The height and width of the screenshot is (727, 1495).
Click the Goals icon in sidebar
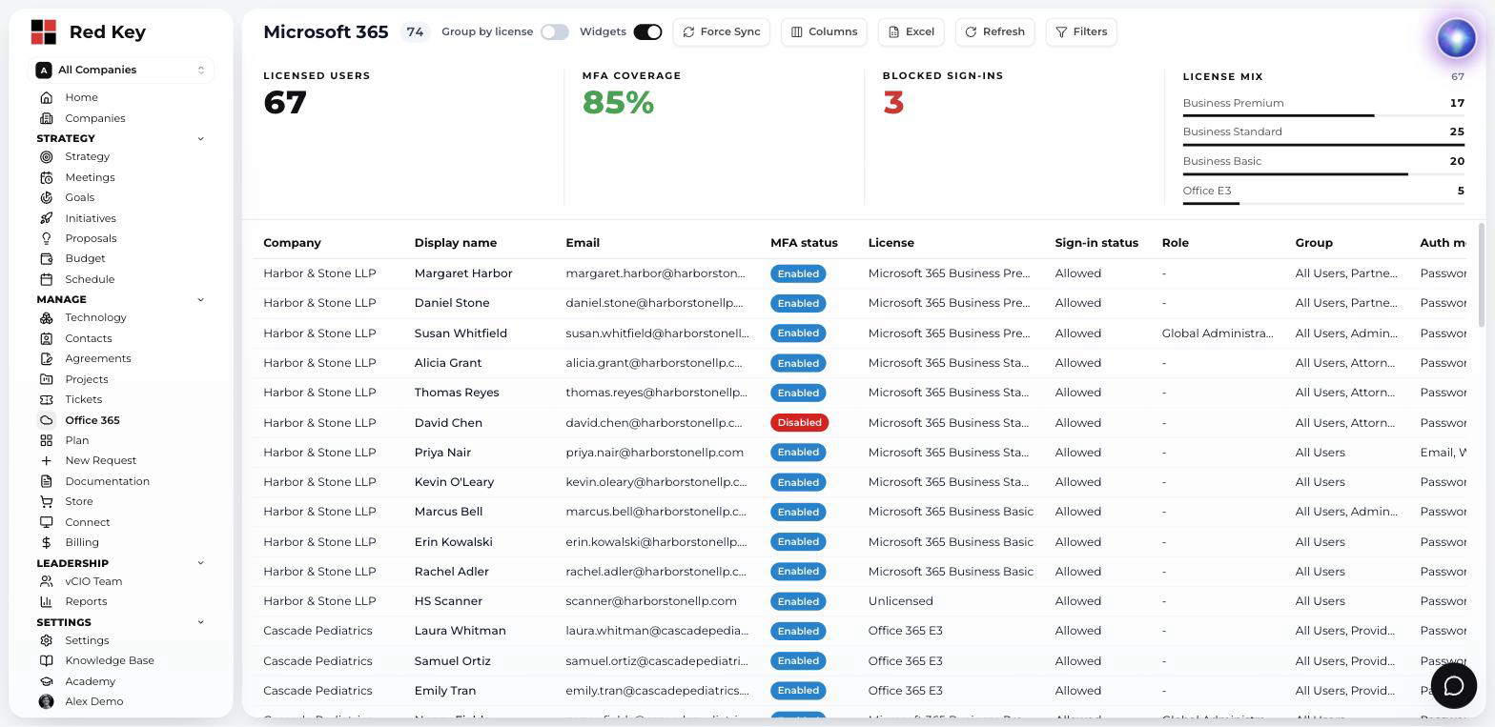point(46,197)
